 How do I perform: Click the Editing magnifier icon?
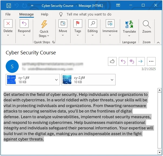pyautogui.click(x=93, y=23)
